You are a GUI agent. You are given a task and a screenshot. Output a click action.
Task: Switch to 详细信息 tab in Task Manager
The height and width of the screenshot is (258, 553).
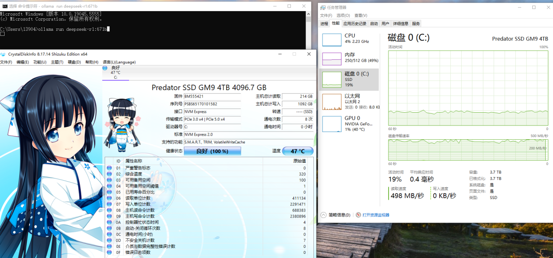point(400,23)
